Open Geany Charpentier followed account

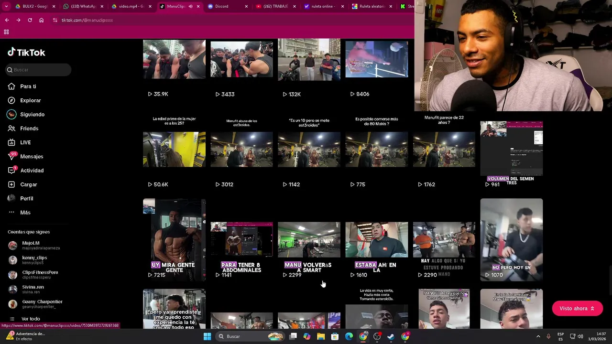click(35, 304)
